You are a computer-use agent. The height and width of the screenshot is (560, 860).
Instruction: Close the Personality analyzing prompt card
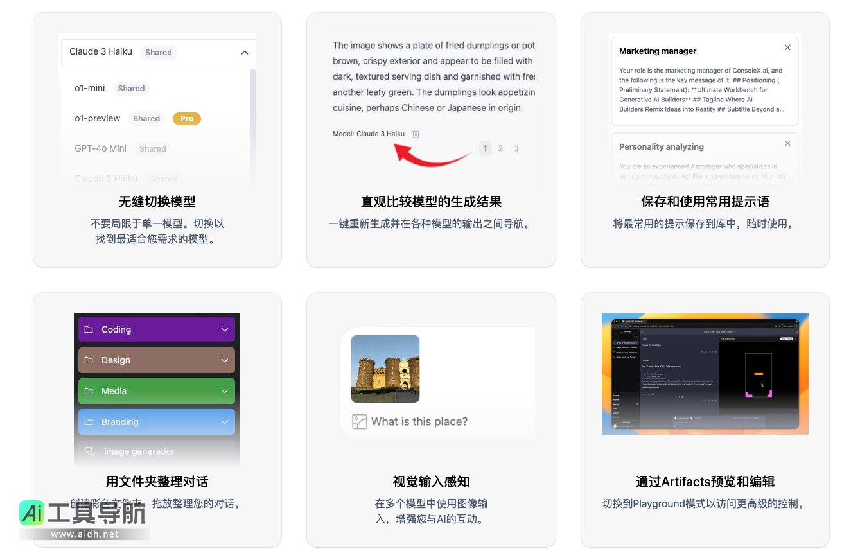787,143
